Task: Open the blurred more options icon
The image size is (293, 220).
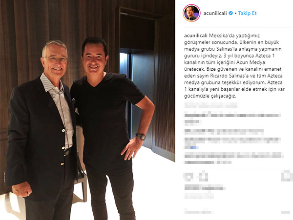Action: click(286, 212)
